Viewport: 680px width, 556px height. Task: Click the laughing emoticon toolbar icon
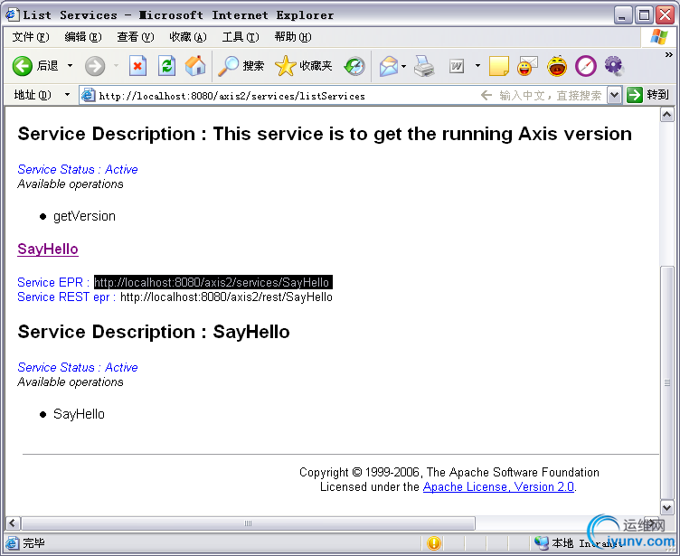point(557,66)
